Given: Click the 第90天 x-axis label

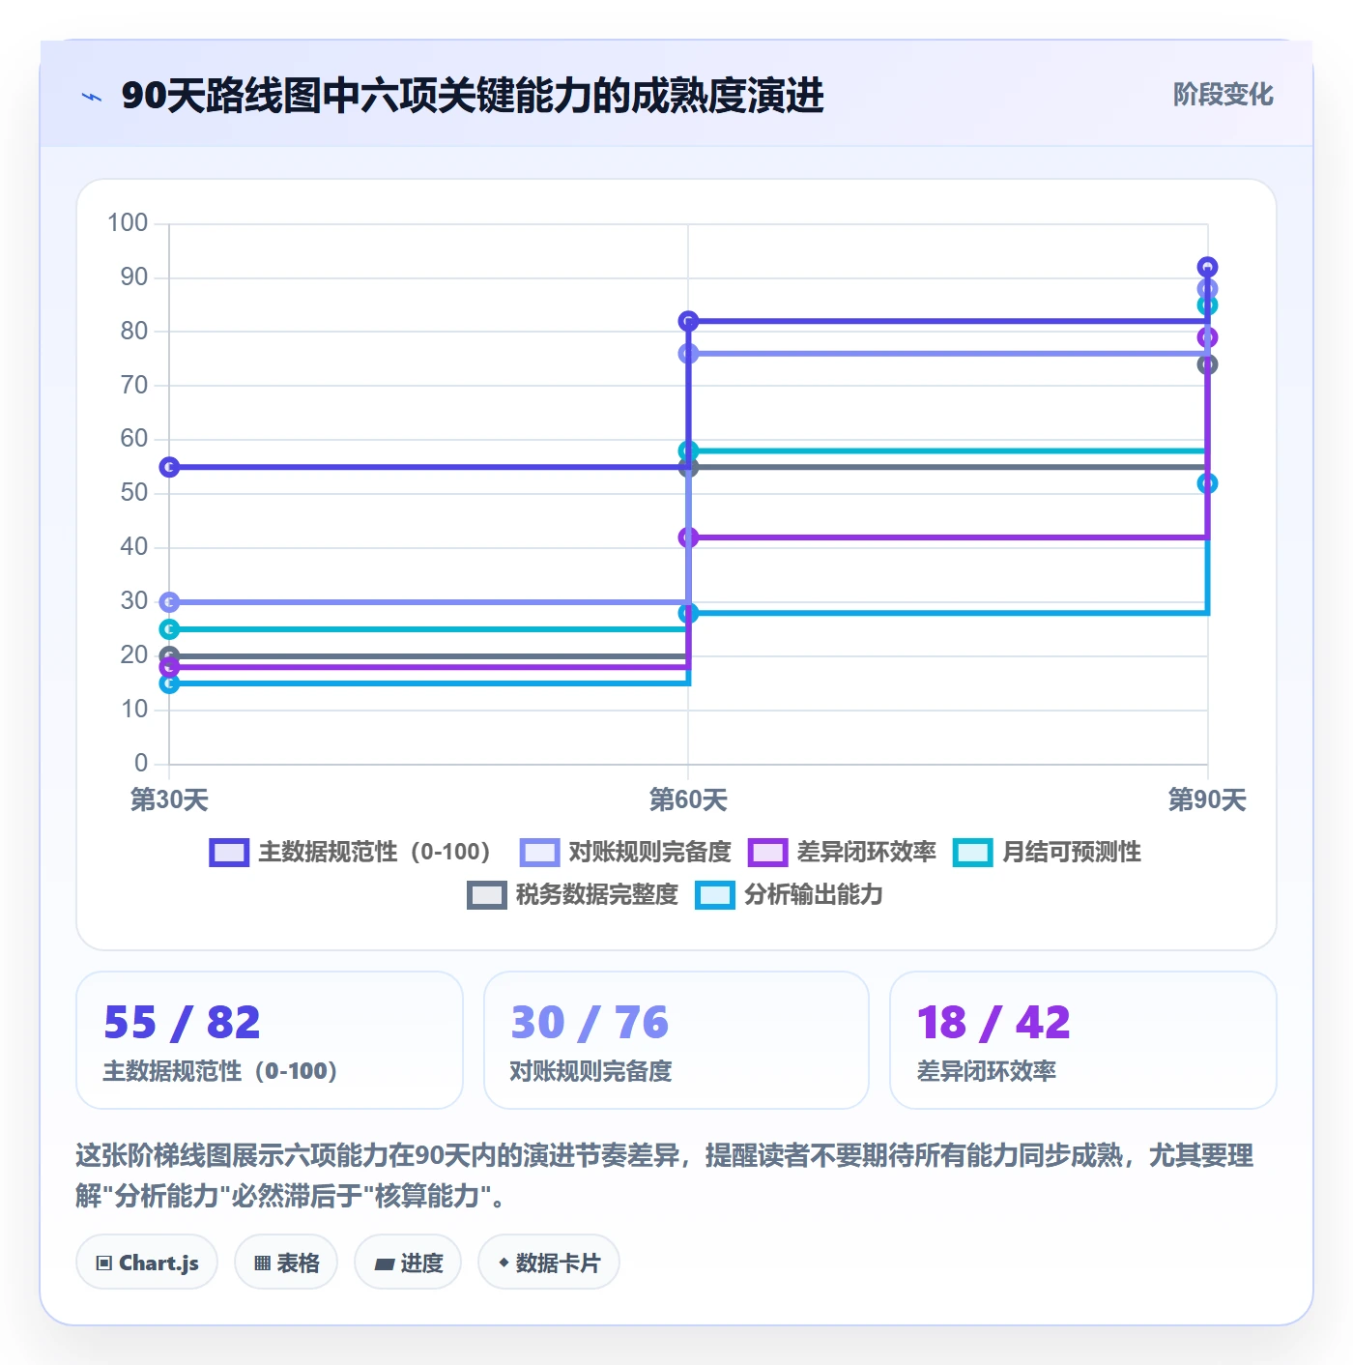Looking at the screenshot, I should (1207, 799).
